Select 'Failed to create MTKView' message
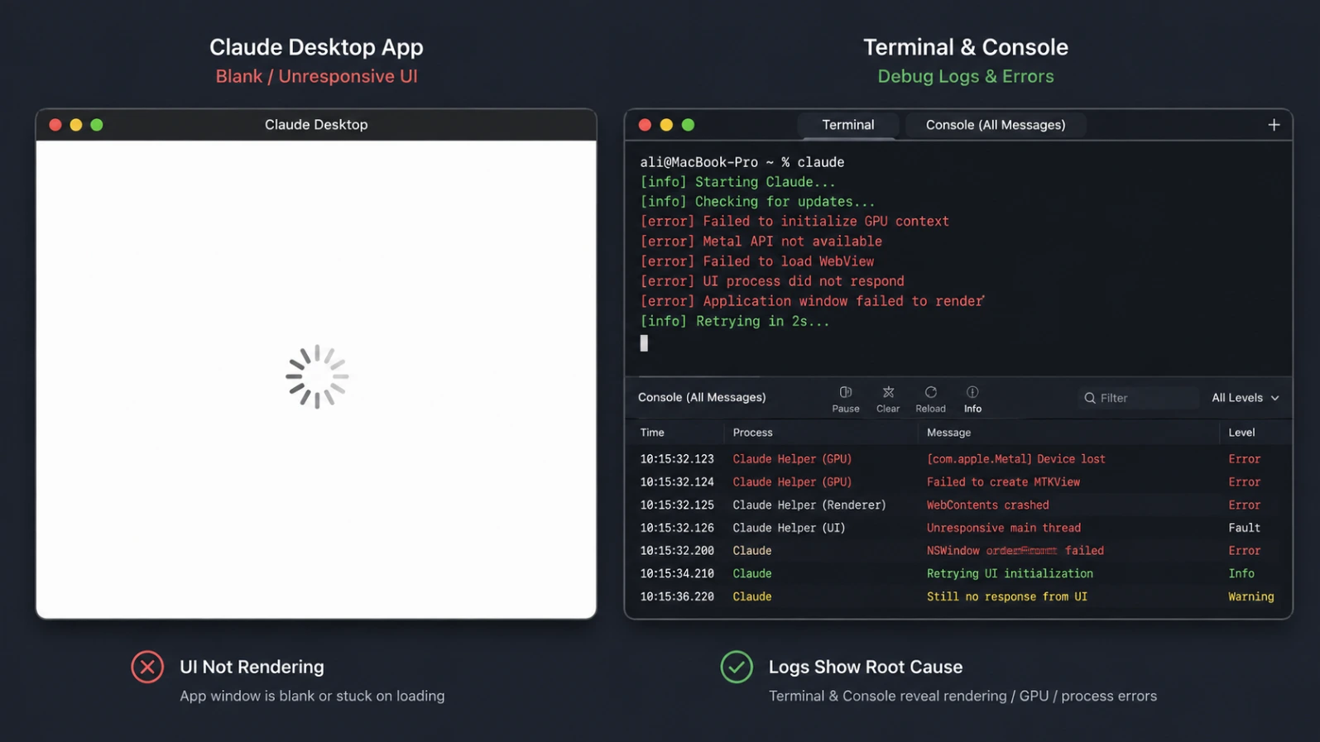This screenshot has width=1320, height=742. point(1003,482)
